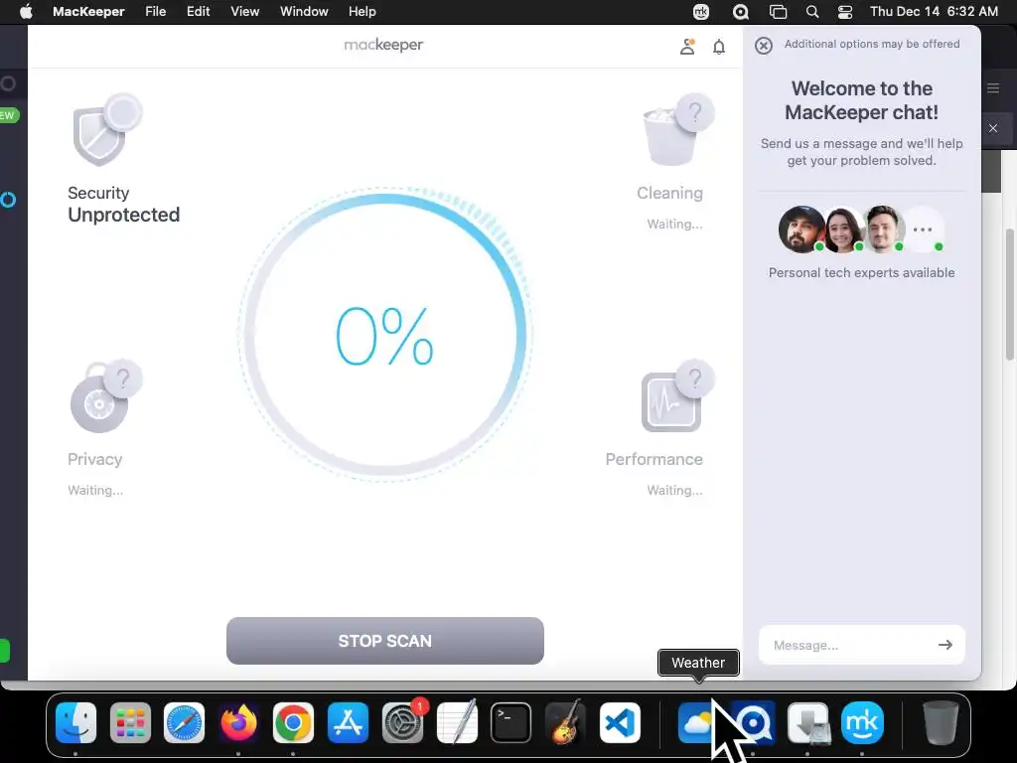The height and width of the screenshot is (763, 1017).
Task: Launch Visual Studio Code from Dock
Action: [x=620, y=722]
